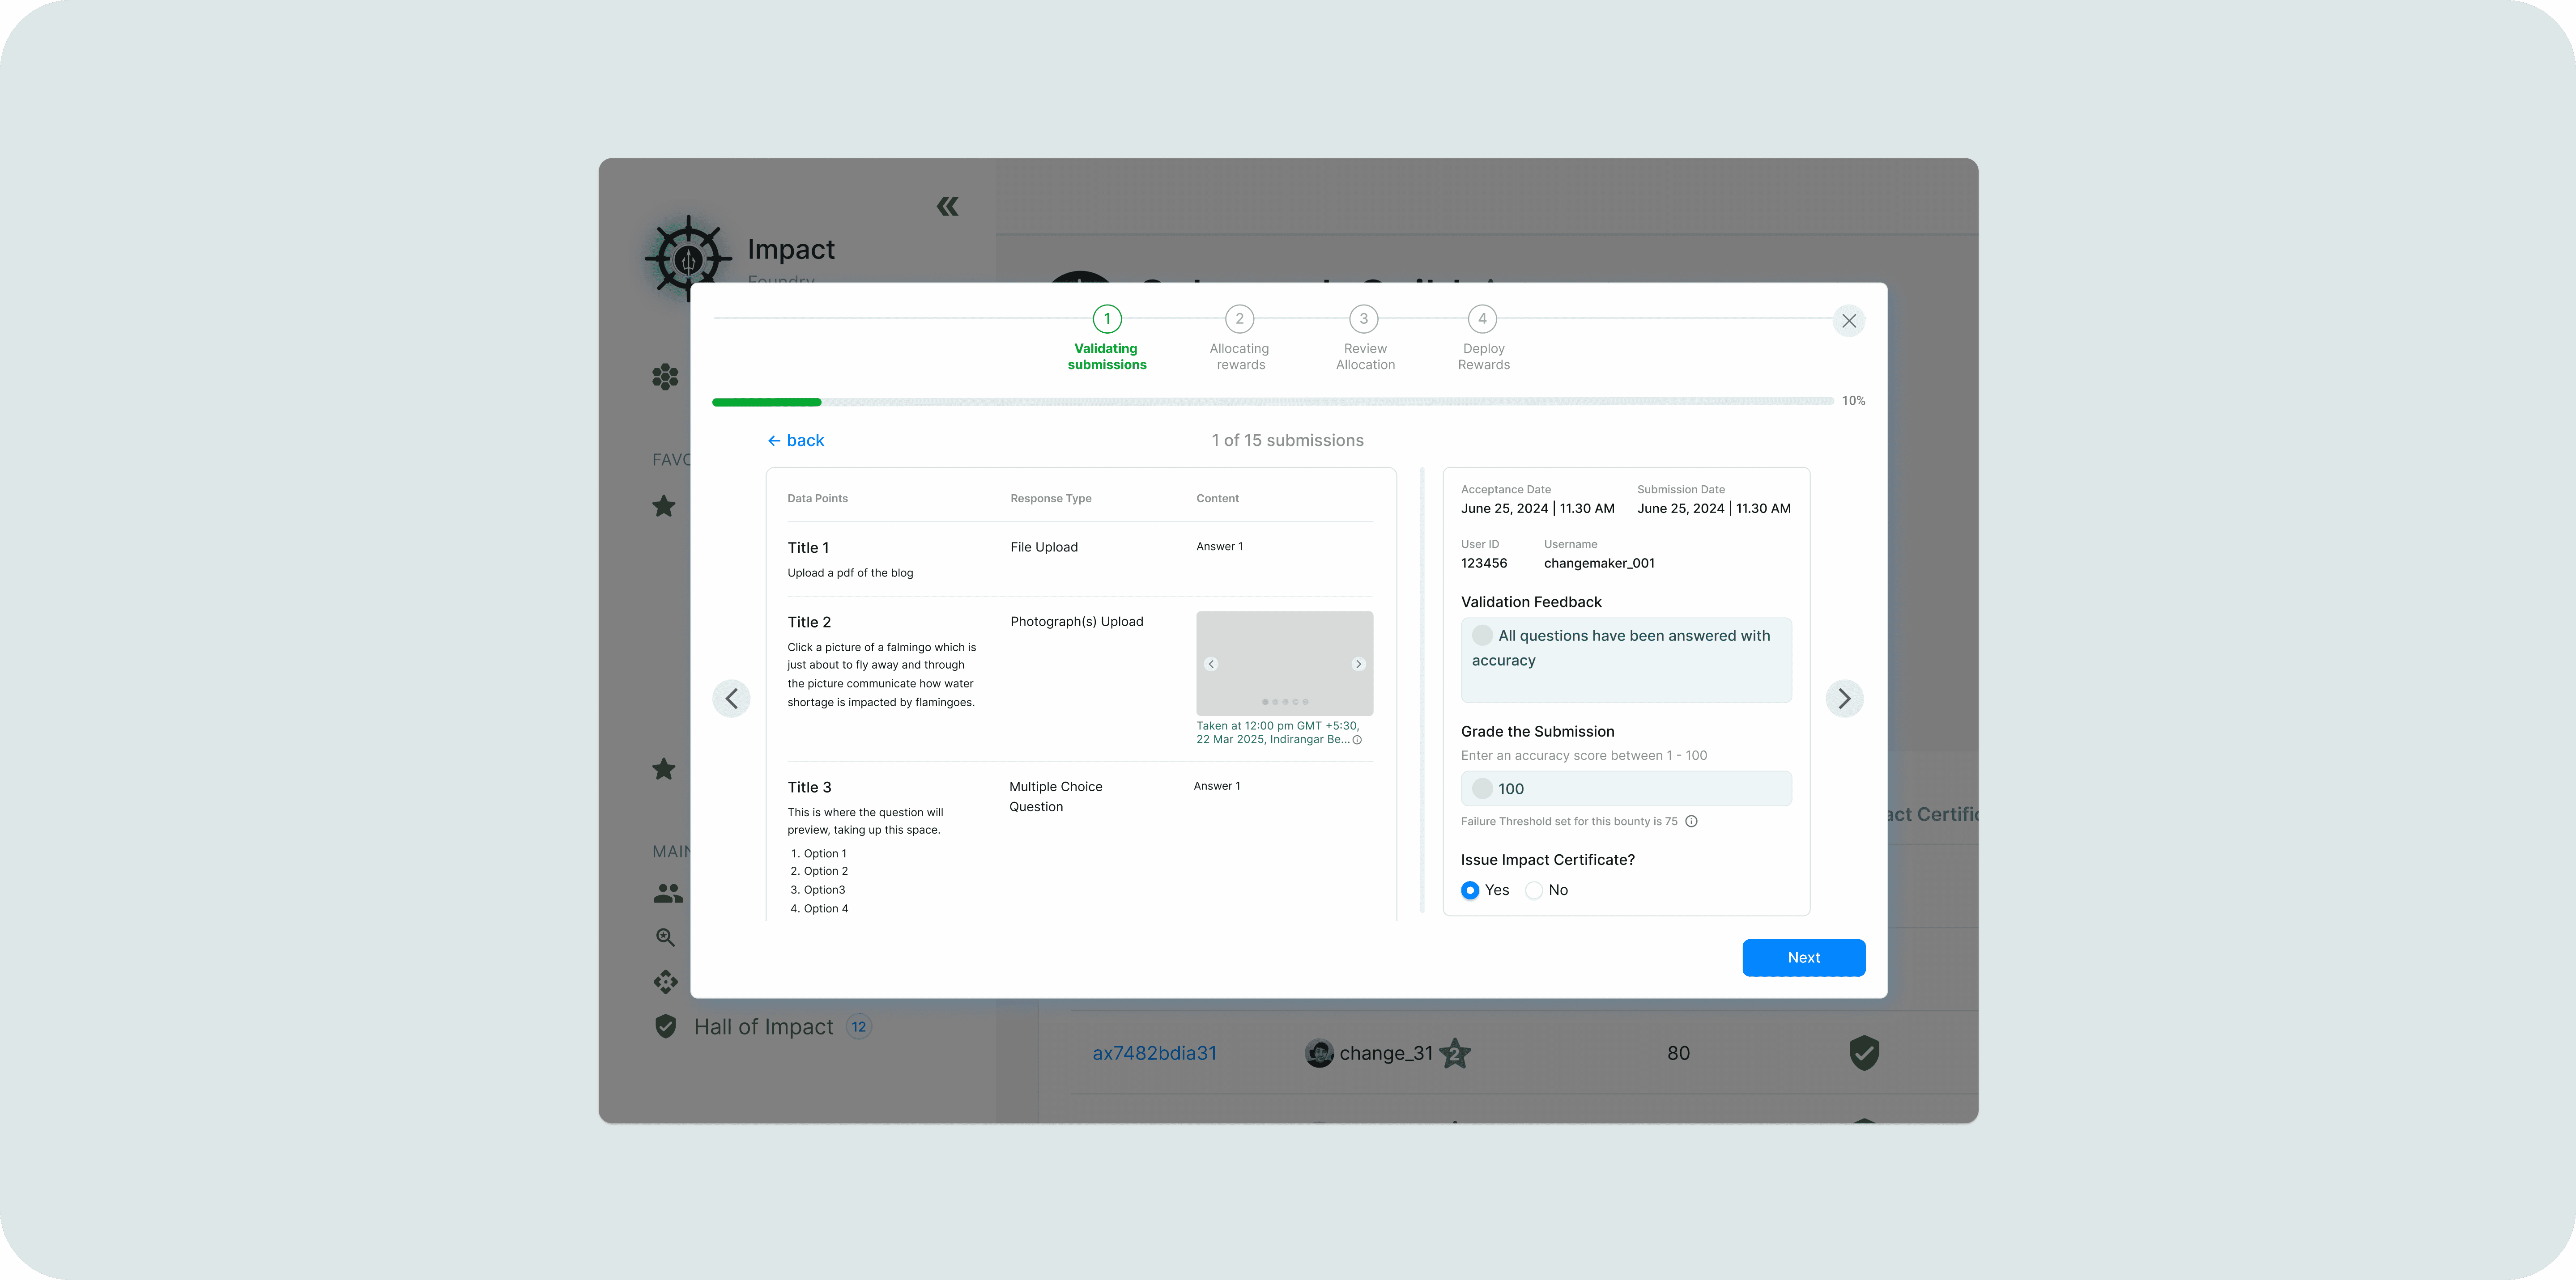This screenshot has width=2576, height=1280.
Task: Toggle circle beside validation feedback text
Action: (x=1482, y=636)
